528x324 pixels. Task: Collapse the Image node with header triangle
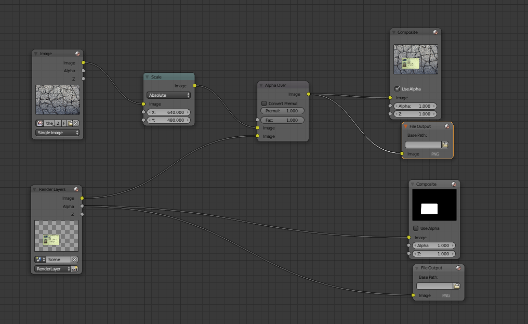click(x=36, y=54)
